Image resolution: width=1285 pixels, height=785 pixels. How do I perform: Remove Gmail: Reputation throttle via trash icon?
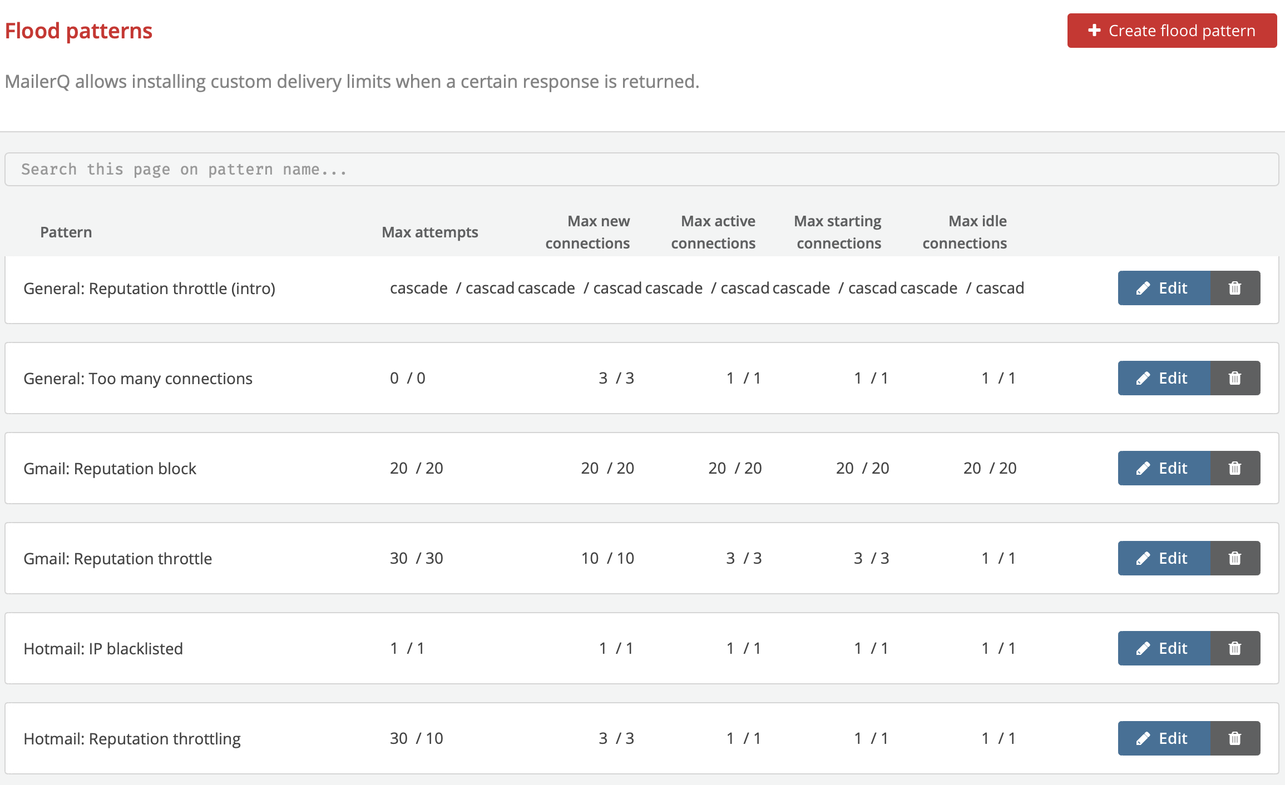pyautogui.click(x=1234, y=558)
